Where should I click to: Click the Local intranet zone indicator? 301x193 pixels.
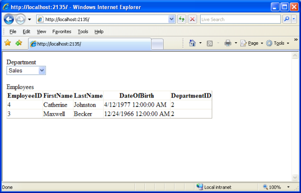(x=214, y=187)
